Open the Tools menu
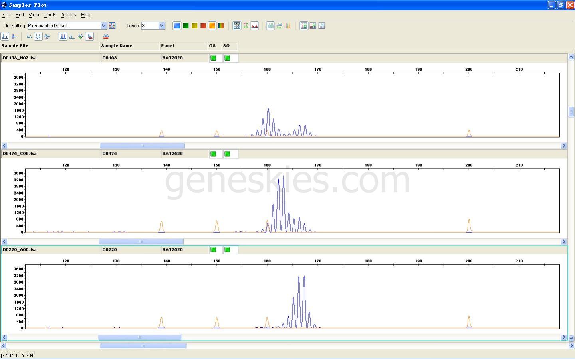This screenshot has height=359, width=575. pyautogui.click(x=50, y=15)
